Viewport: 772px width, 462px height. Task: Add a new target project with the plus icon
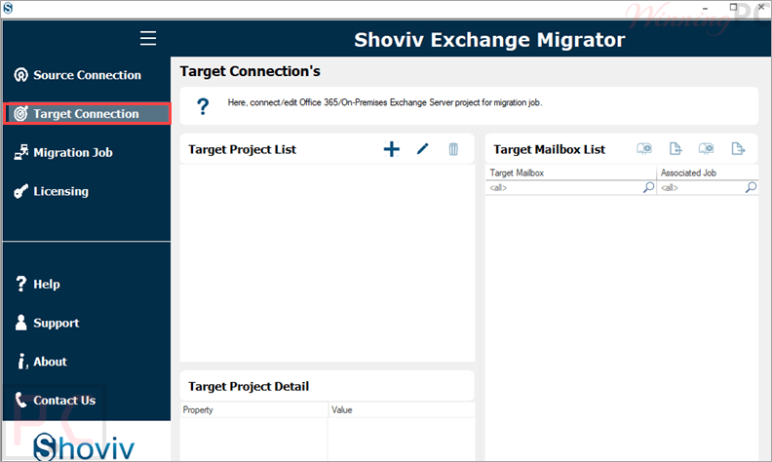(x=392, y=149)
